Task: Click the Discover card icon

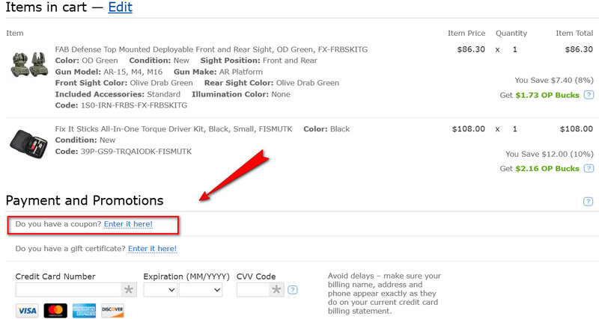Action: pyautogui.click(x=112, y=310)
